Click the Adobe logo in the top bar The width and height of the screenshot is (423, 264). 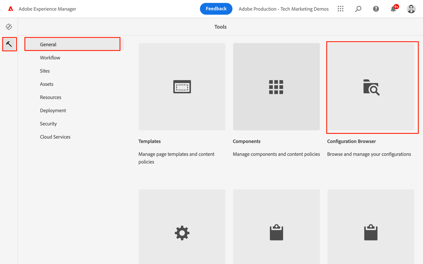(10, 8)
